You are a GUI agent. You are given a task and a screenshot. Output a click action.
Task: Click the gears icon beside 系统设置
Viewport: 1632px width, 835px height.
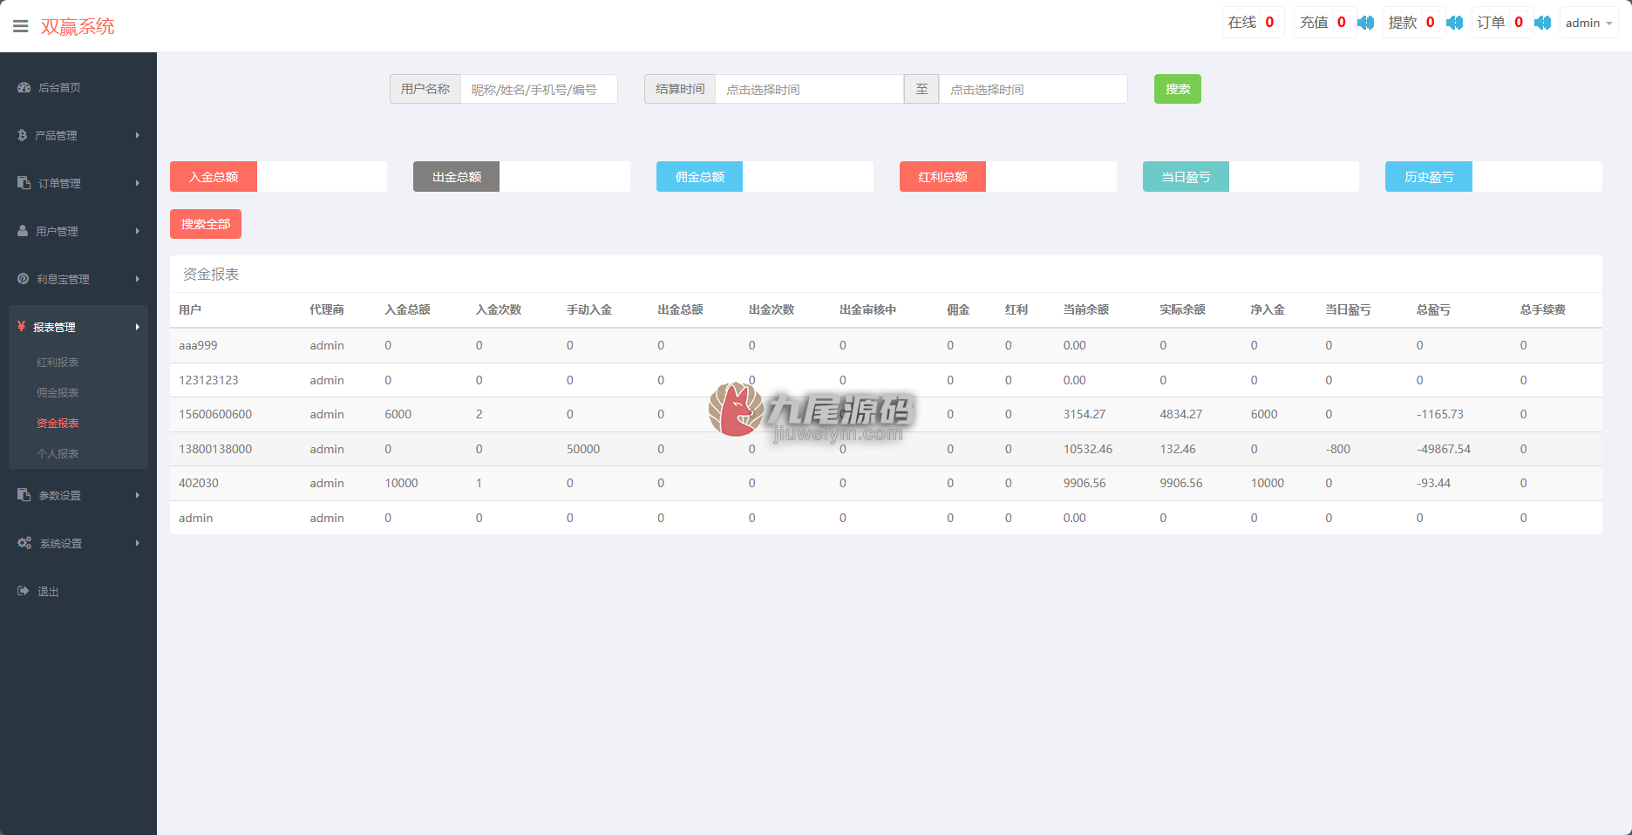(24, 543)
